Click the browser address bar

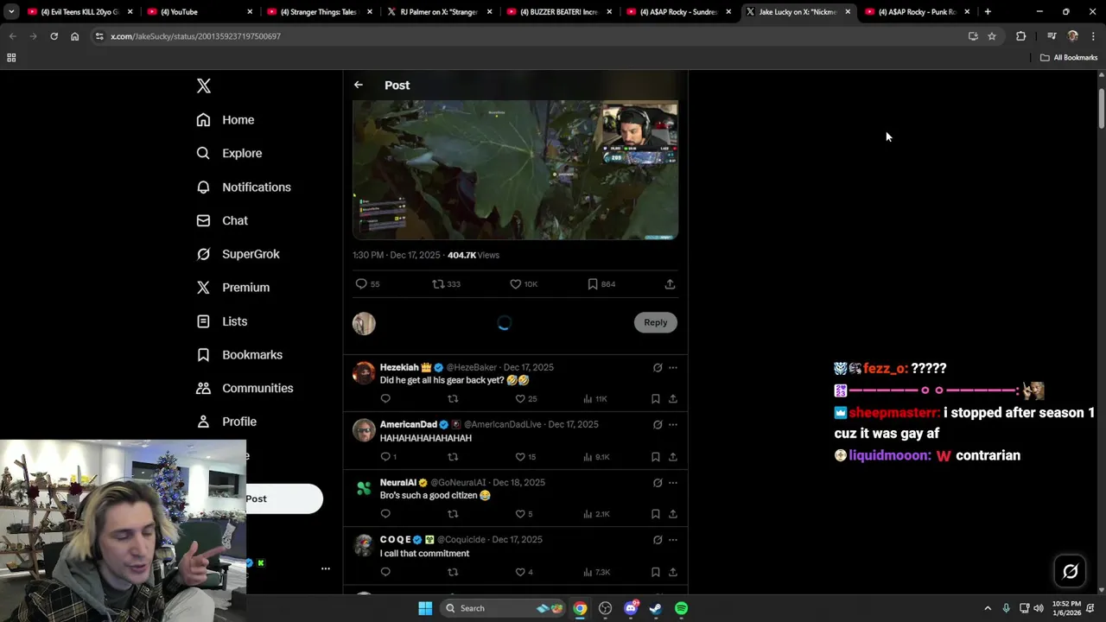[x=527, y=36]
